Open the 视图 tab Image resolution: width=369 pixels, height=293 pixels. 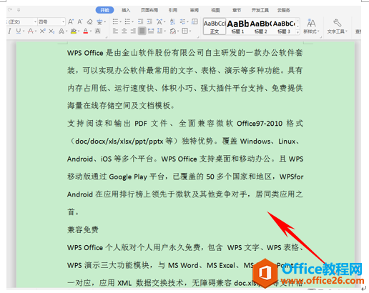point(215,10)
